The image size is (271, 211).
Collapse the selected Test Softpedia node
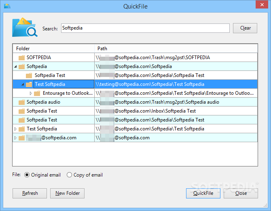pos(23,84)
